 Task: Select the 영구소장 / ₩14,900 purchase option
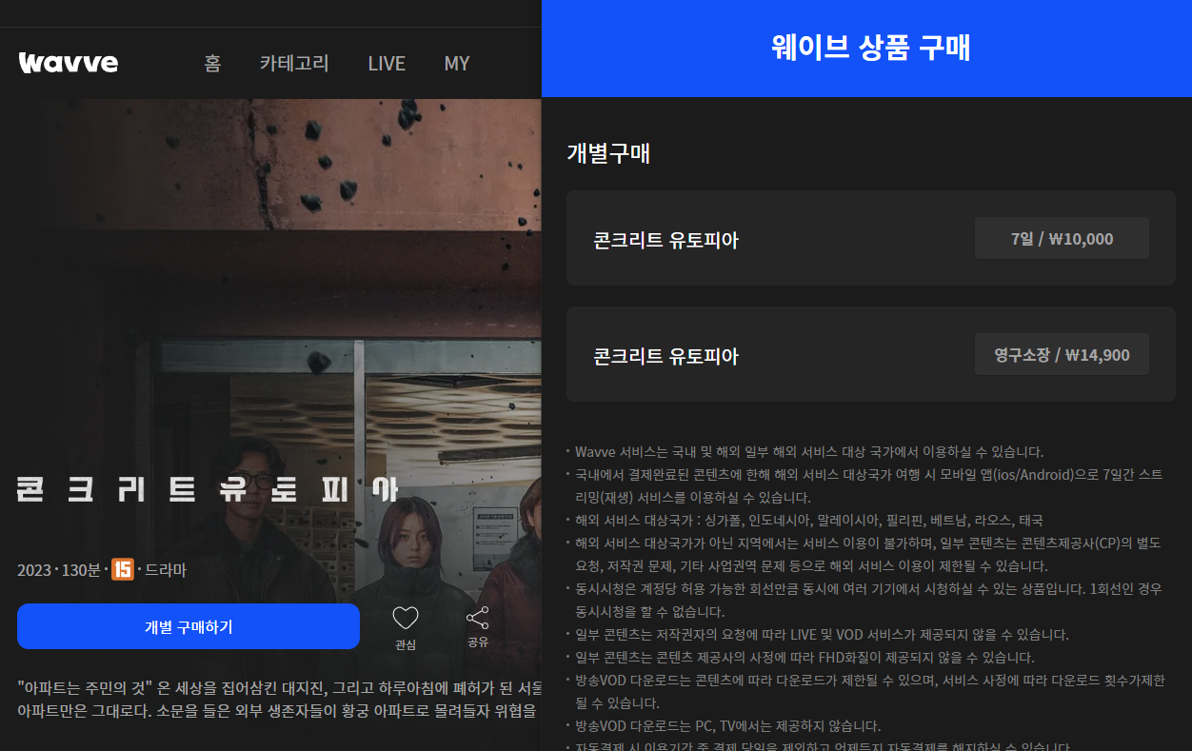tap(1061, 353)
